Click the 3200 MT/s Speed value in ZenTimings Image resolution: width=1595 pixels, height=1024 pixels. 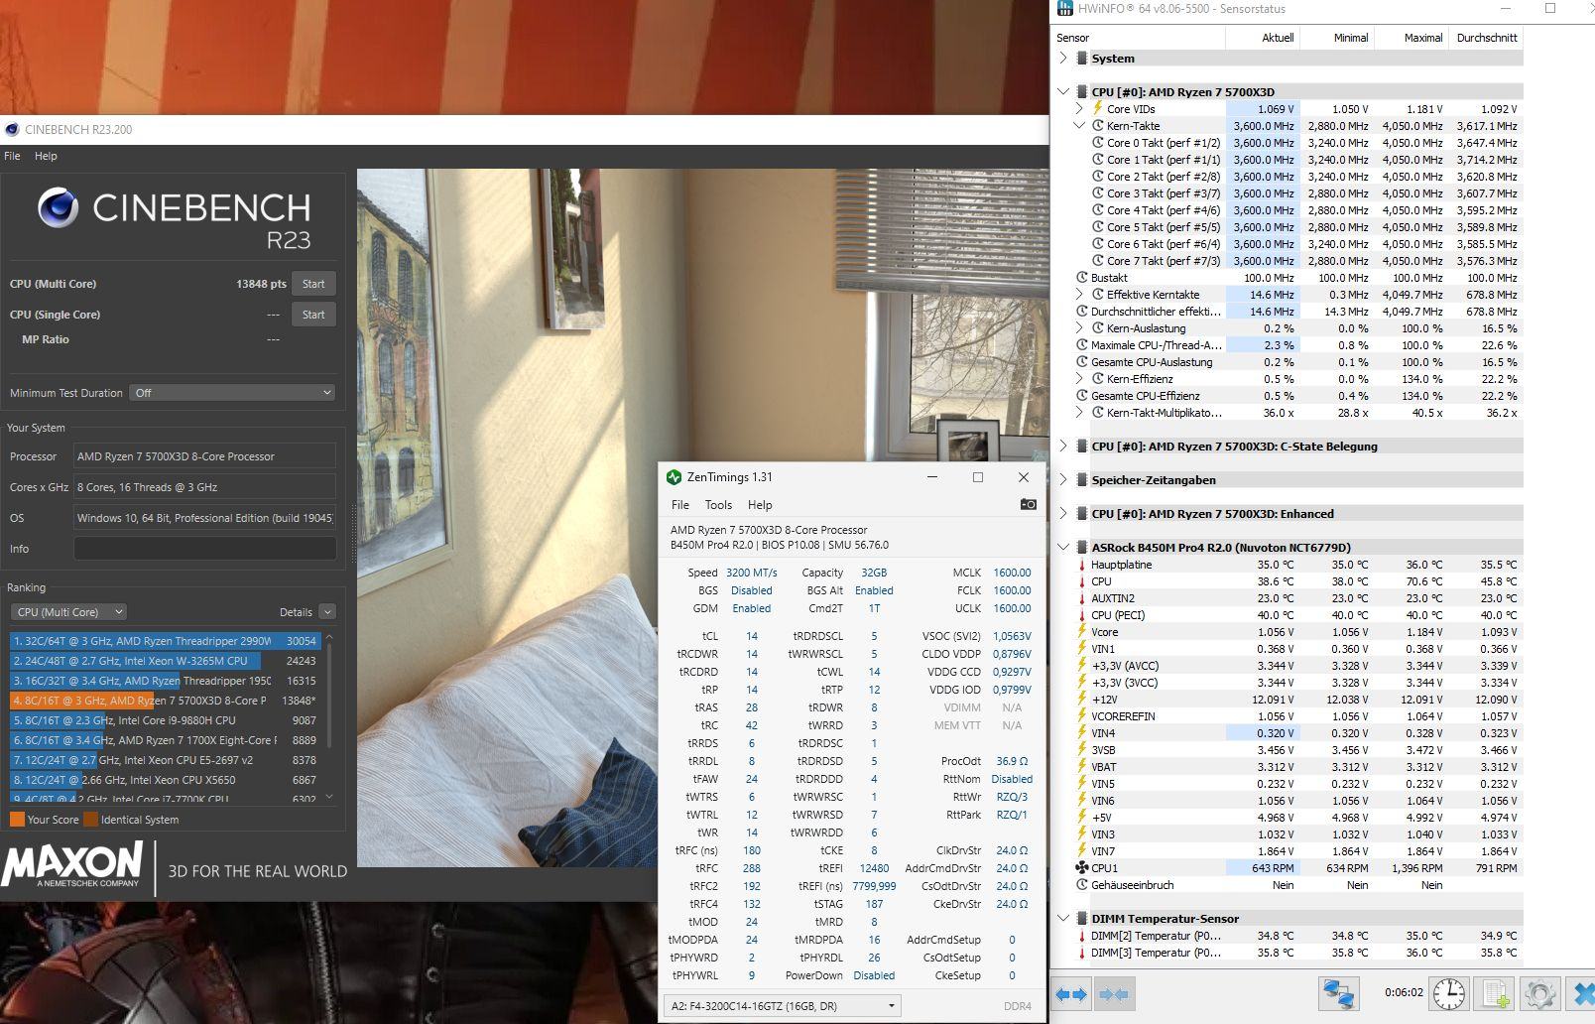[x=752, y=573]
